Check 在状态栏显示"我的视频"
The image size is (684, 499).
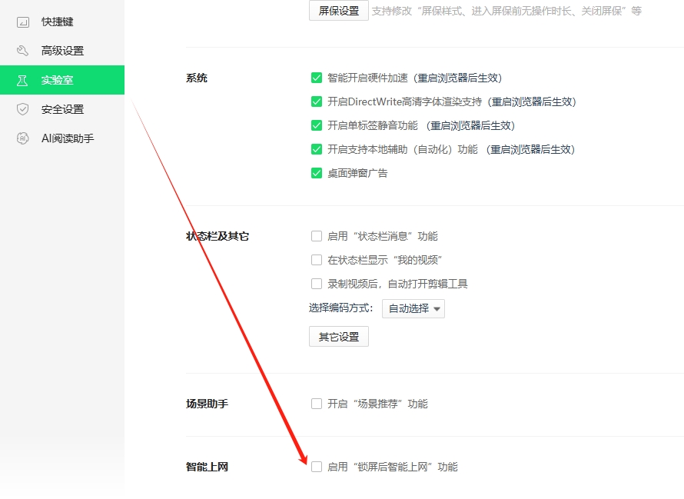[317, 260]
